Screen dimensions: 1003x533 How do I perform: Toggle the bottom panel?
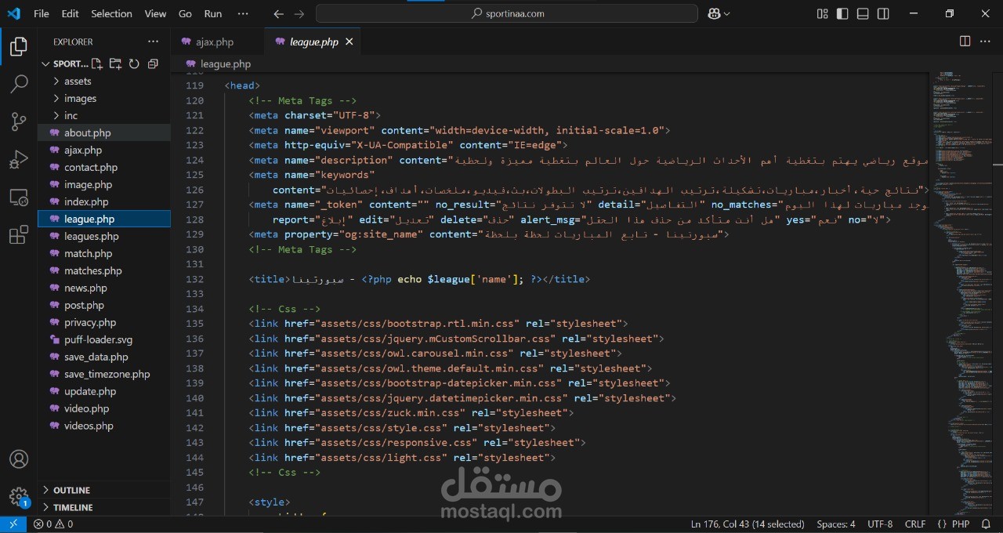coord(863,13)
